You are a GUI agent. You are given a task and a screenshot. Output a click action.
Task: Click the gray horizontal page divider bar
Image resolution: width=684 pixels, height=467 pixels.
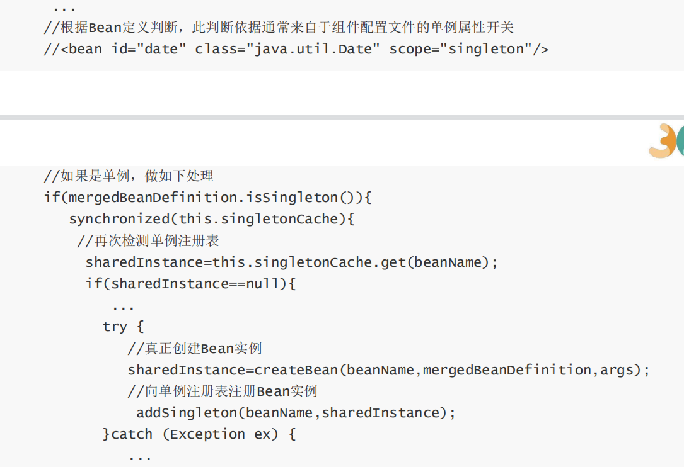pos(342,118)
